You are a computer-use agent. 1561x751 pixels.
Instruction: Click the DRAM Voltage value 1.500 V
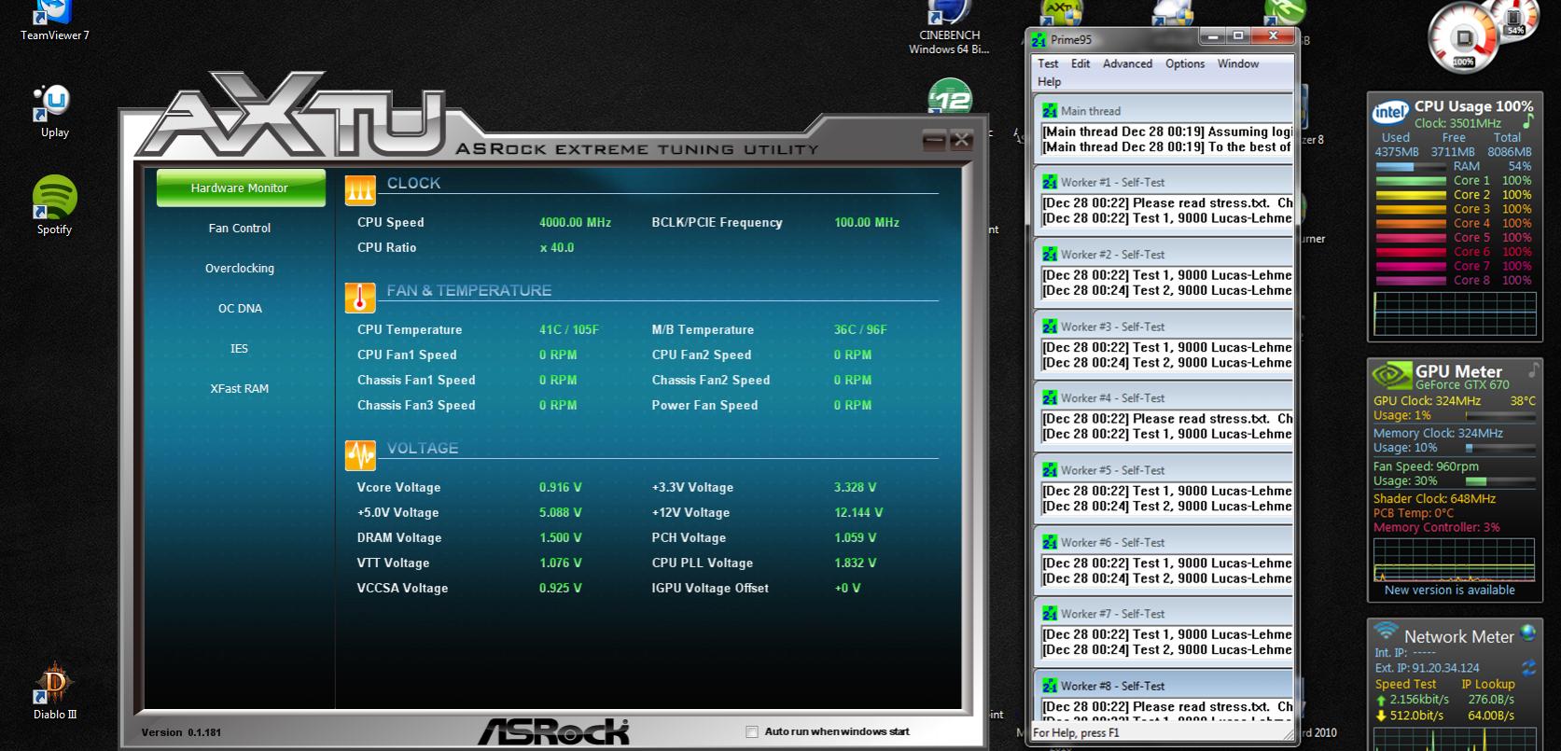coord(560,537)
